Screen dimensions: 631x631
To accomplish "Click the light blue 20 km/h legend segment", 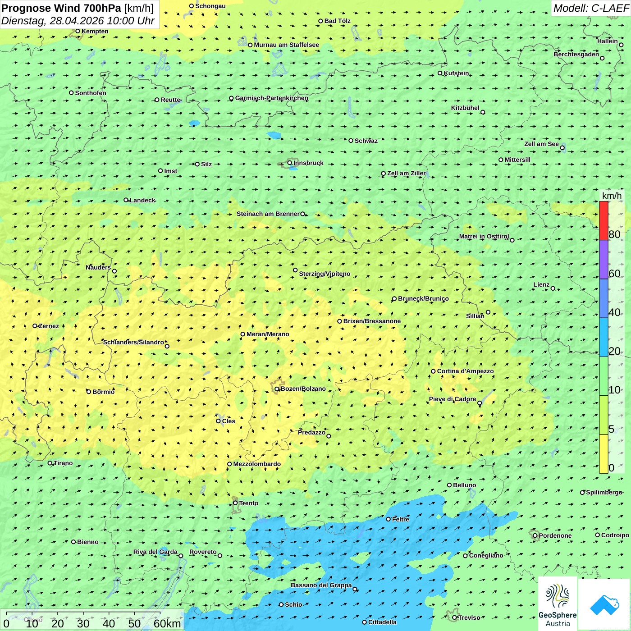I will pyautogui.click(x=604, y=338).
